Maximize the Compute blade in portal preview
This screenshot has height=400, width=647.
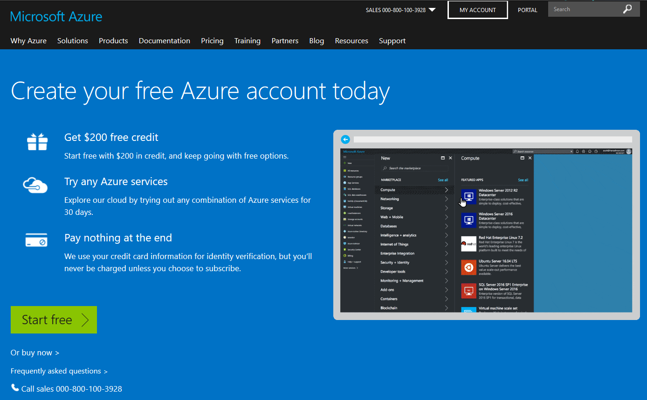523,158
